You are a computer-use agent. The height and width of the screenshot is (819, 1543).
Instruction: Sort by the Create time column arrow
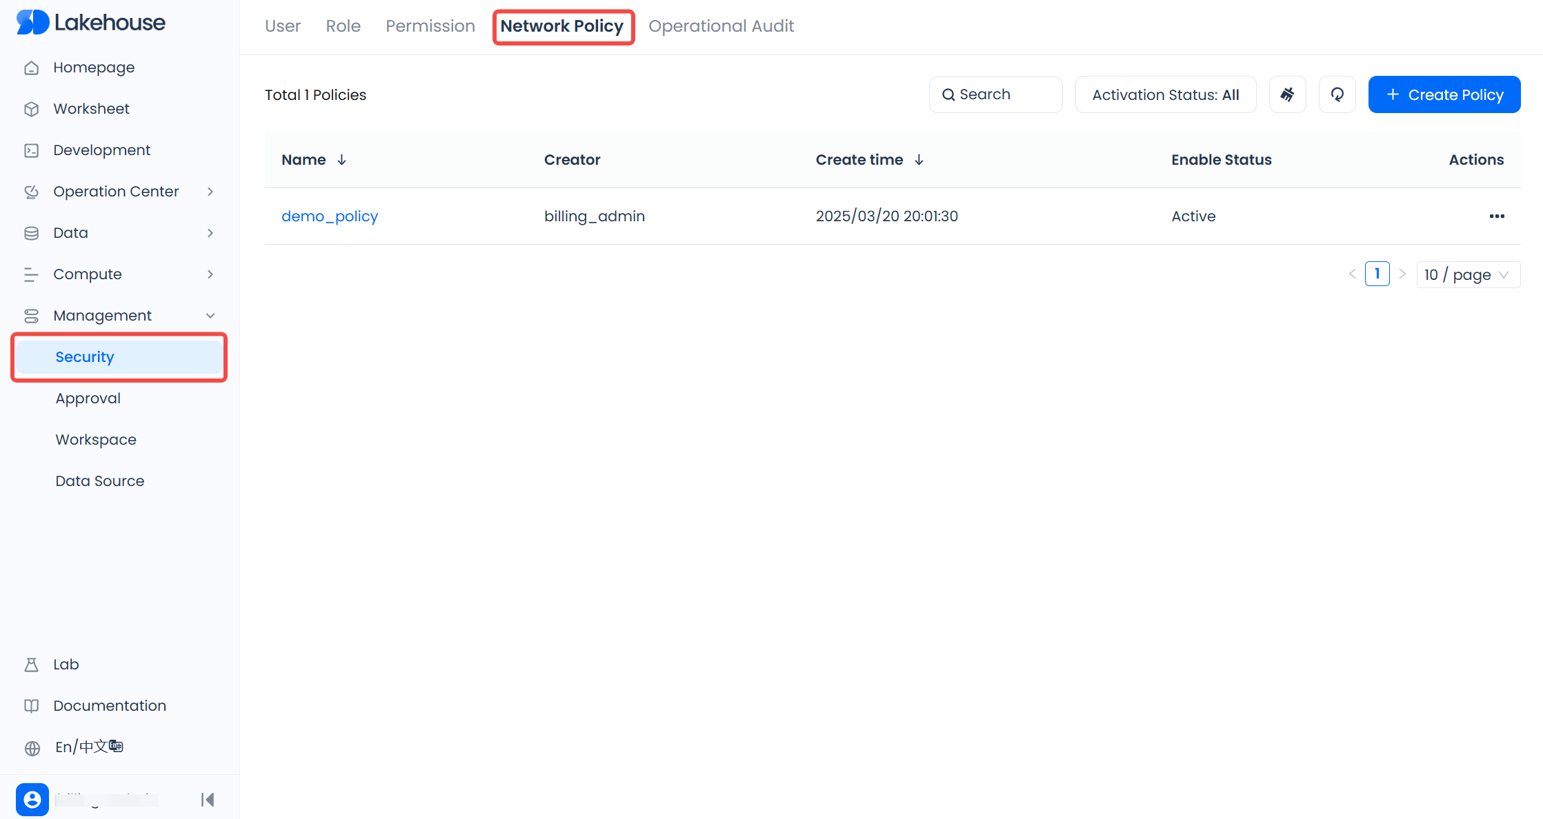point(919,160)
